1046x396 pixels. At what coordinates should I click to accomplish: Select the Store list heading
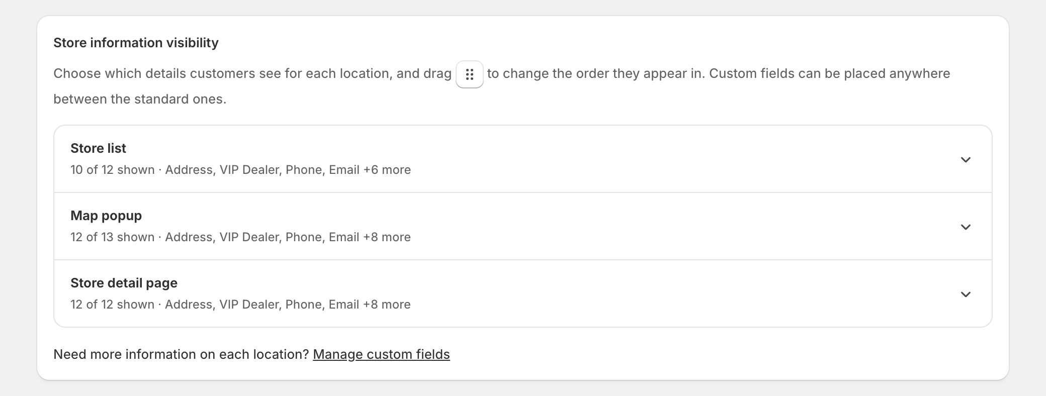pyautogui.click(x=98, y=148)
